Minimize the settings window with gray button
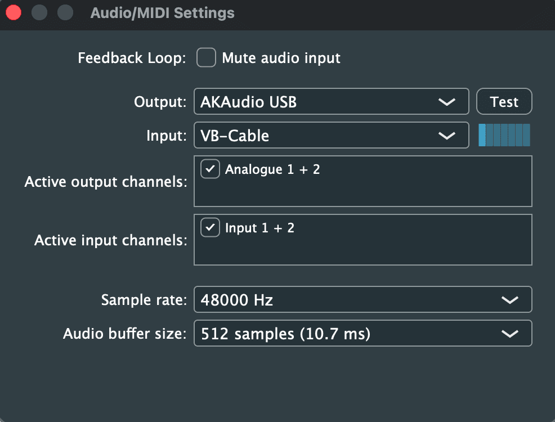The width and height of the screenshot is (555, 422). (x=39, y=13)
